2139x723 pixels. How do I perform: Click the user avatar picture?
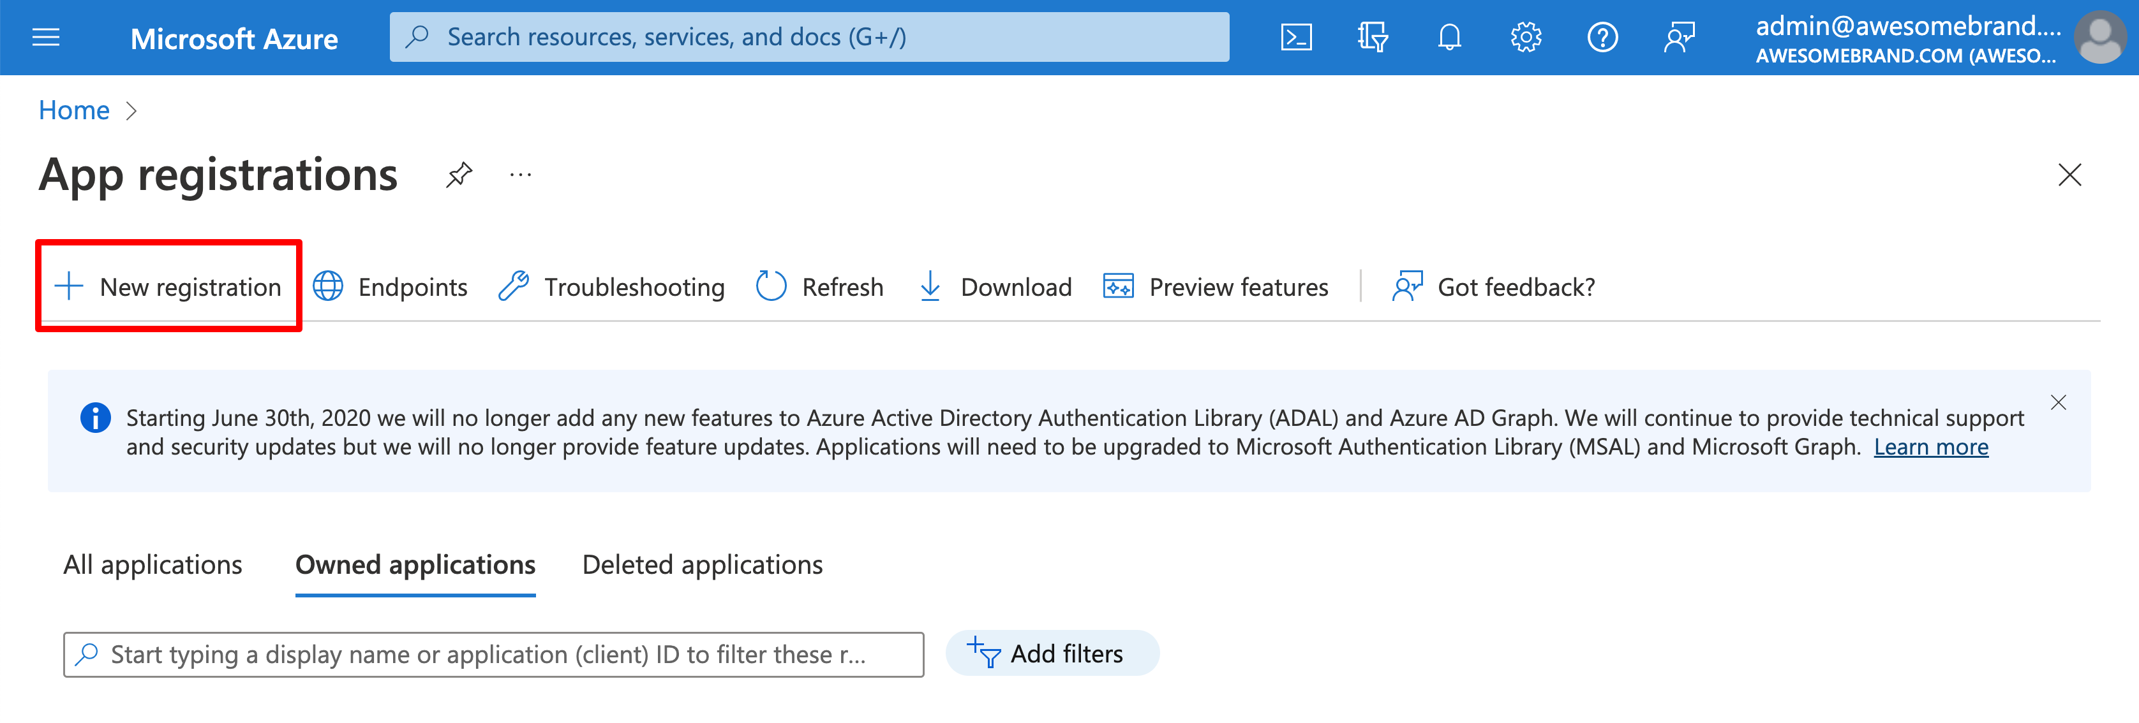point(2101,38)
